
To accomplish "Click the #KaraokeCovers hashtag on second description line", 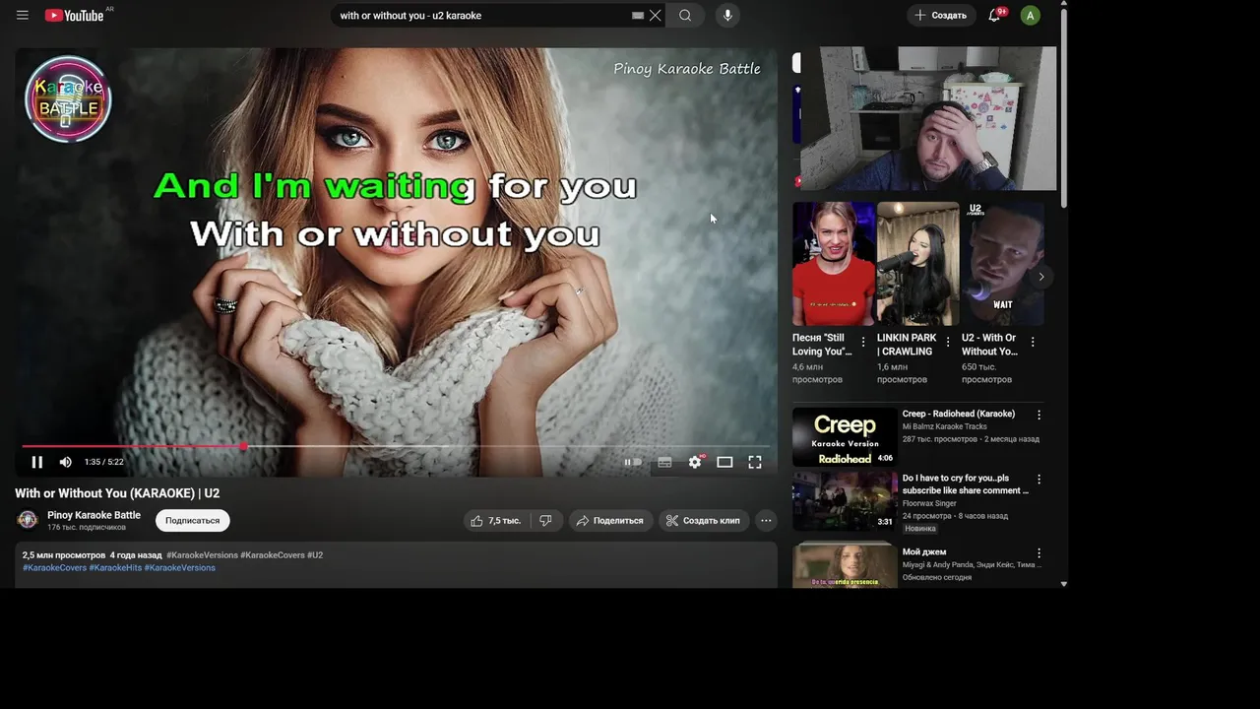I will click(54, 568).
